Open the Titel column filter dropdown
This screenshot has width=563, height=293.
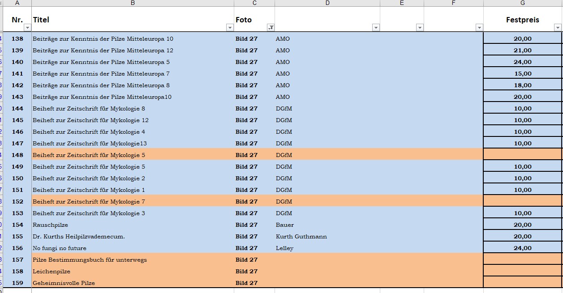click(x=230, y=28)
